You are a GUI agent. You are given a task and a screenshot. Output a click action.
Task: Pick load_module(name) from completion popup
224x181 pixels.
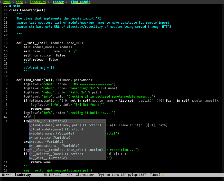tap(67, 129)
